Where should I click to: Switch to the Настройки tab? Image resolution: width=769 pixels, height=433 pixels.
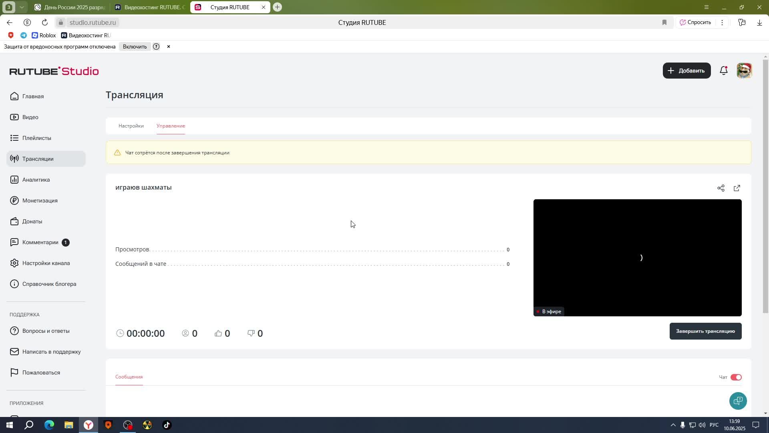tap(131, 126)
